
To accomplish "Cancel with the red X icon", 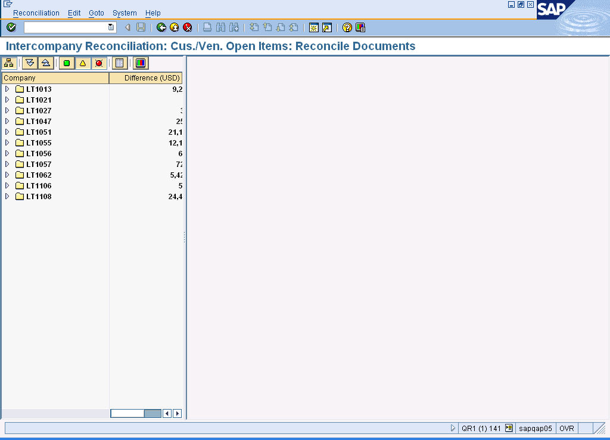I will [x=188, y=27].
